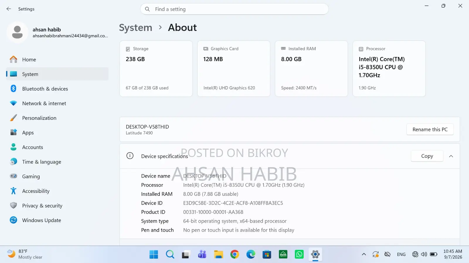Open WhatsApp from taskbar

[x=299, y=255]
